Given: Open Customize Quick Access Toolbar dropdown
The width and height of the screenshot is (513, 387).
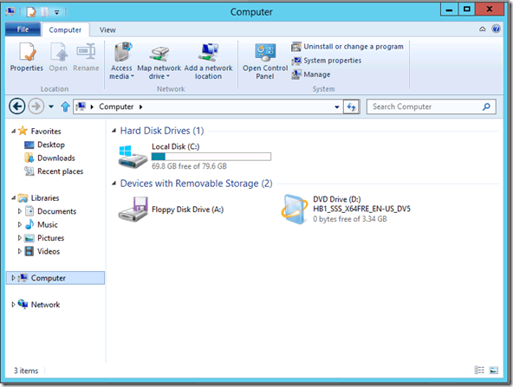Looking at the screenshot, I should [57, 12].
